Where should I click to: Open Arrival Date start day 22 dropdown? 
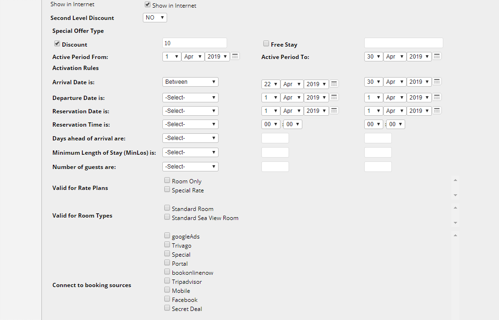(270, 84)
